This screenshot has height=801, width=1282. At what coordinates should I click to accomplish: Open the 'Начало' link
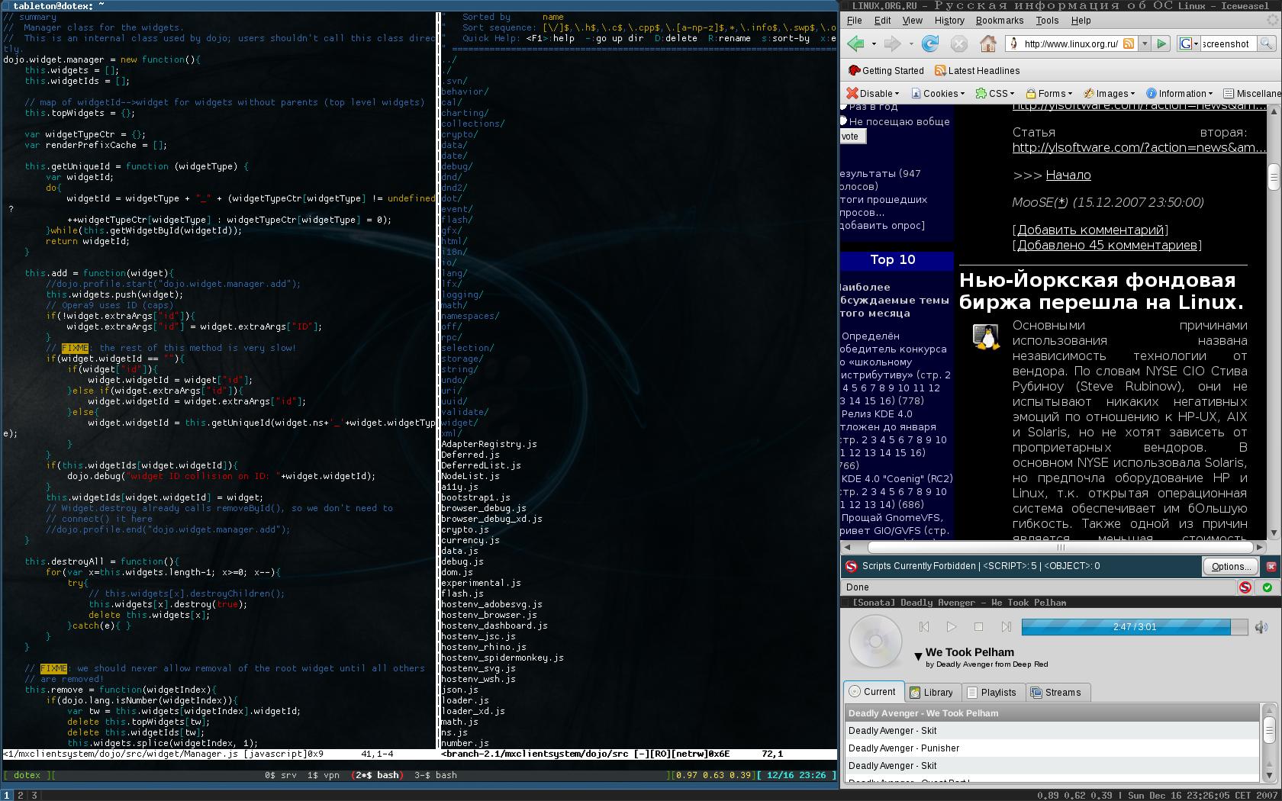tap(1068, 175)
